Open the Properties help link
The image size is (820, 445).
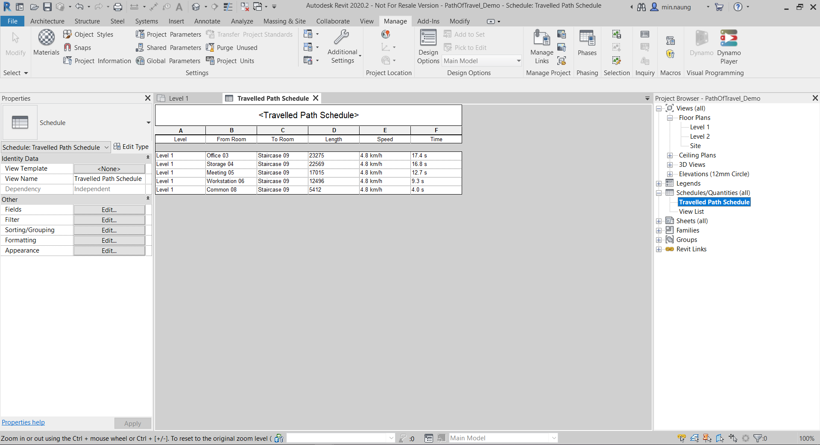(23, 422)
